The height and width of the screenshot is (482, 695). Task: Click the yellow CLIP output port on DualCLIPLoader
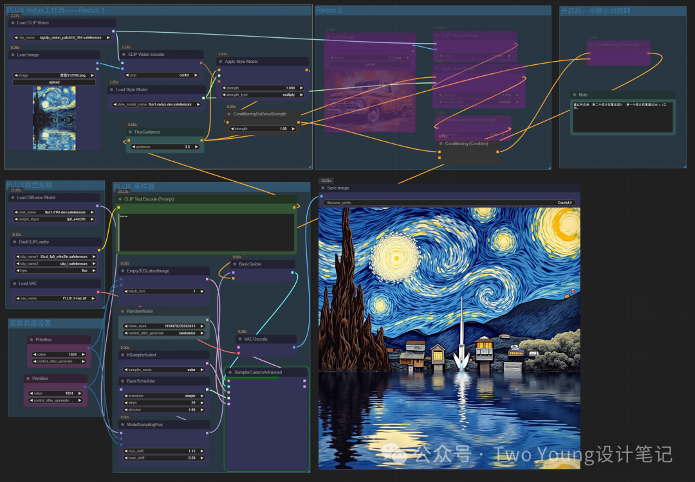99,250
